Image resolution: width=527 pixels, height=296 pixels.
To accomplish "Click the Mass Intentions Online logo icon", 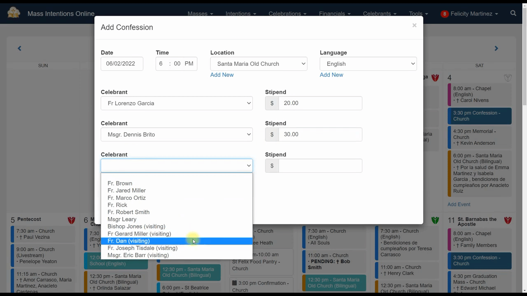I will [x=14, y=12].
